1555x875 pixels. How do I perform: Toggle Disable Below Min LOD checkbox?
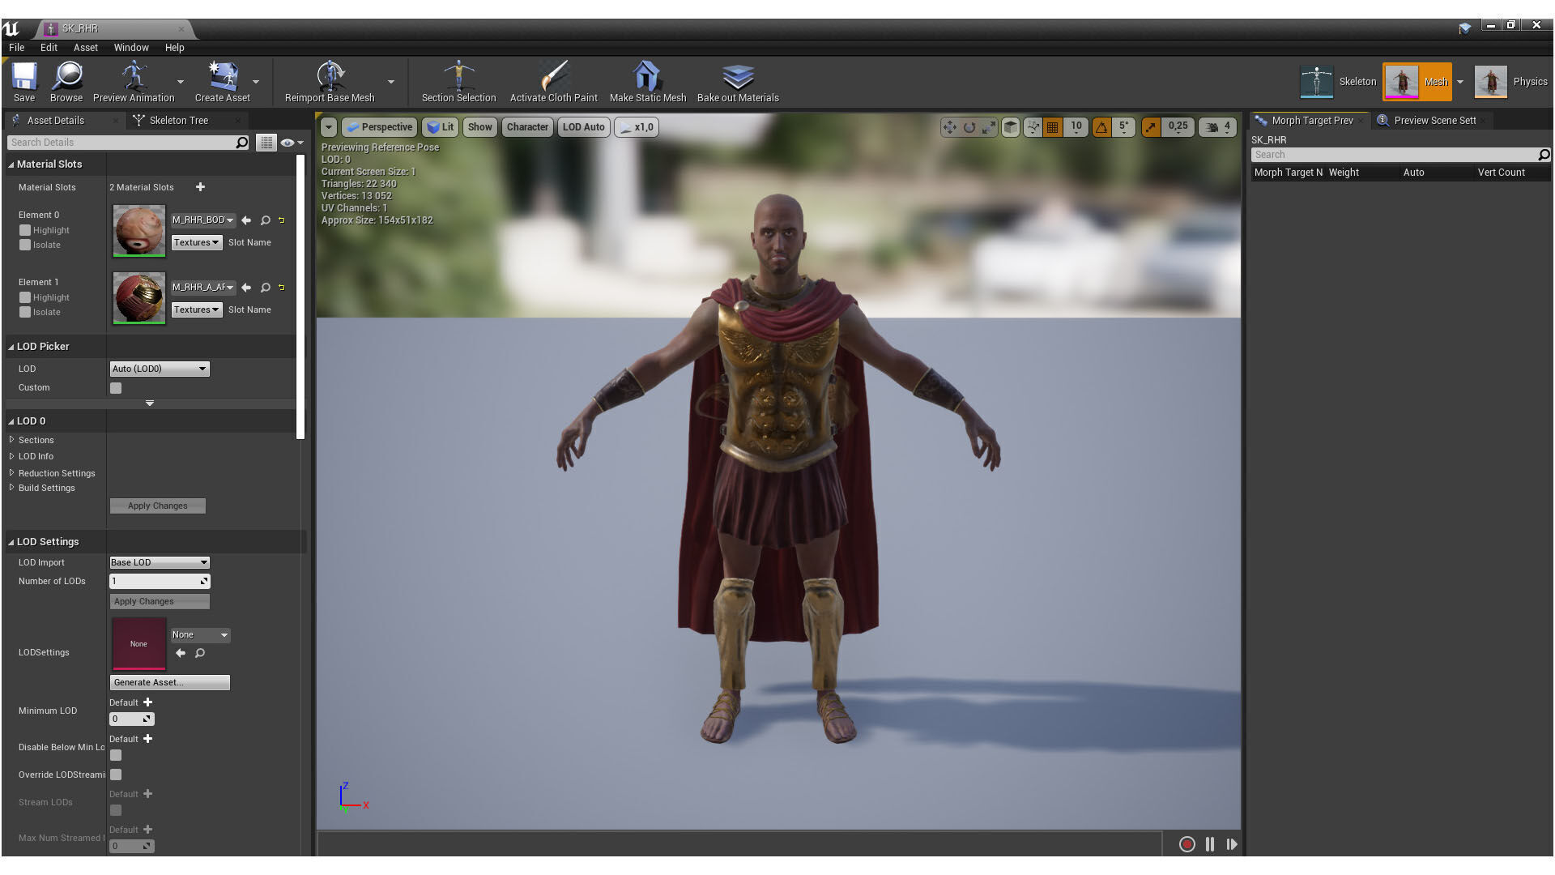coord(116,755)
